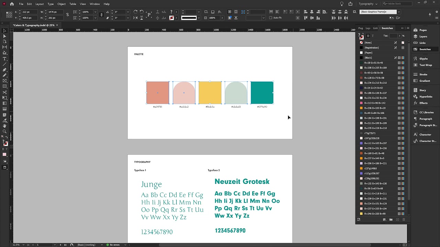Screen dimensions: 440x247
Task: Open CC Libraries panel
Action: tap(426, 112)
